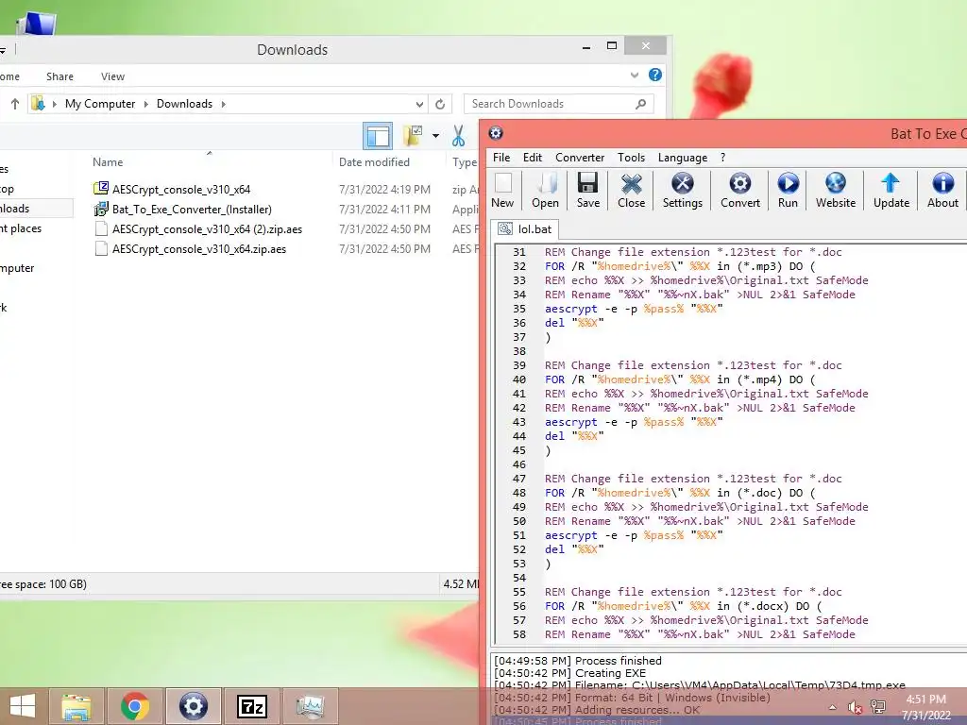
Task: Click the preview pane icon in Explorer toolbar
Action: click(378, 136)
